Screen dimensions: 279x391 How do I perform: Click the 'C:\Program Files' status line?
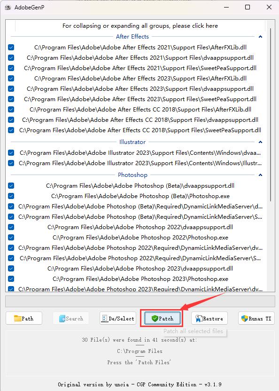pos(139,351)
